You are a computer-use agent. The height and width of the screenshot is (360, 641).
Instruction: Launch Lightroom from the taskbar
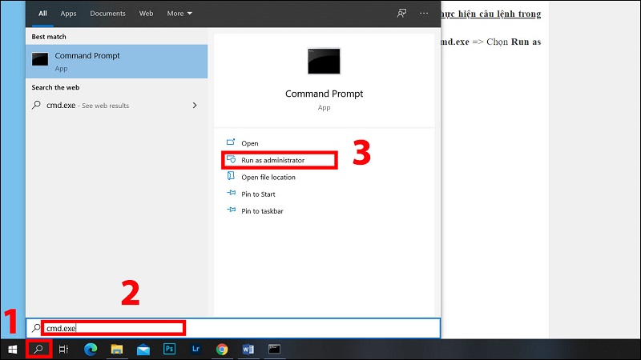point(196,350)
